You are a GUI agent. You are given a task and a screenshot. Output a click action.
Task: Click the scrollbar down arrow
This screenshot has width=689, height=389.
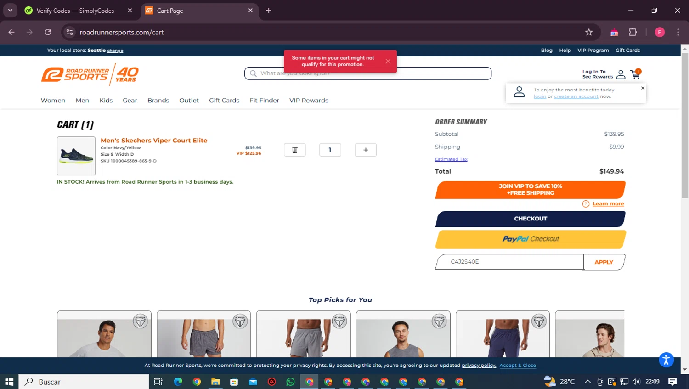click(685, 370)
